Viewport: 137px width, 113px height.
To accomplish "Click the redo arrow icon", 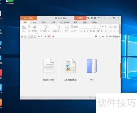I will 42,36.
